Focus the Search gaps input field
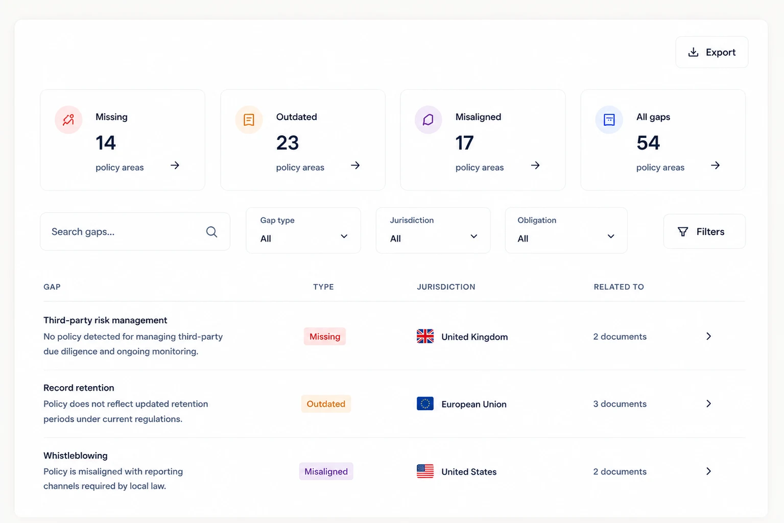Viewport: 784px width, 523px height. [135, 231]
